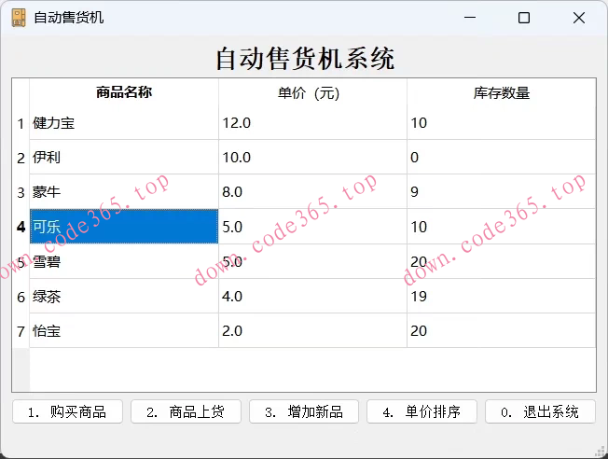Click the price 5.0 cell in 可乐 row
Image resolution: width=608 pixels, height=459 pixels.
(x=313, y=227)
